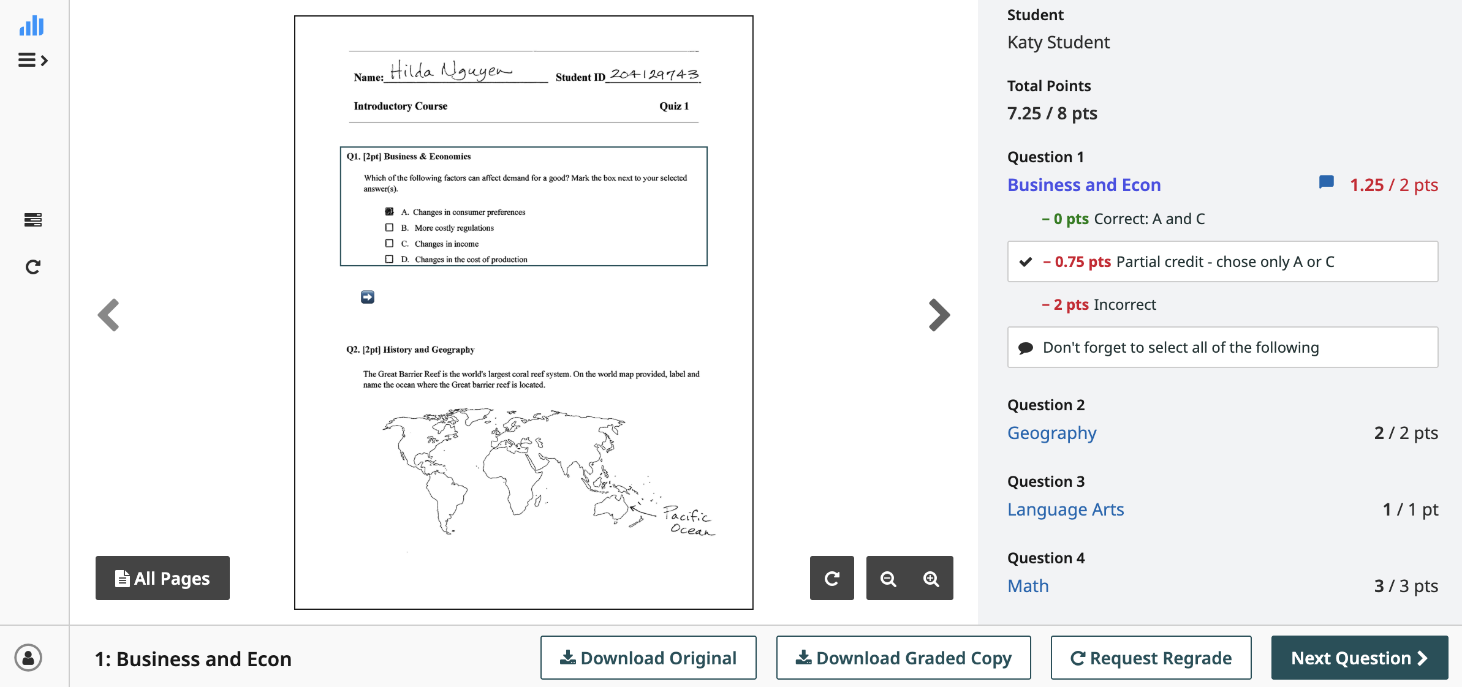Open the Business and Econ question link
Viewport: 1462px width, 687px height.
coord(1084,185)
